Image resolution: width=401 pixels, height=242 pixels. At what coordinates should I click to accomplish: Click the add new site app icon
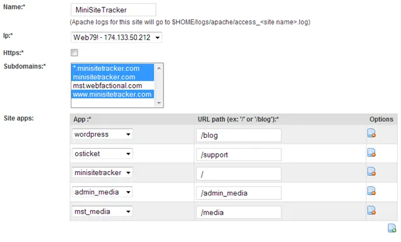pos(392,228)
